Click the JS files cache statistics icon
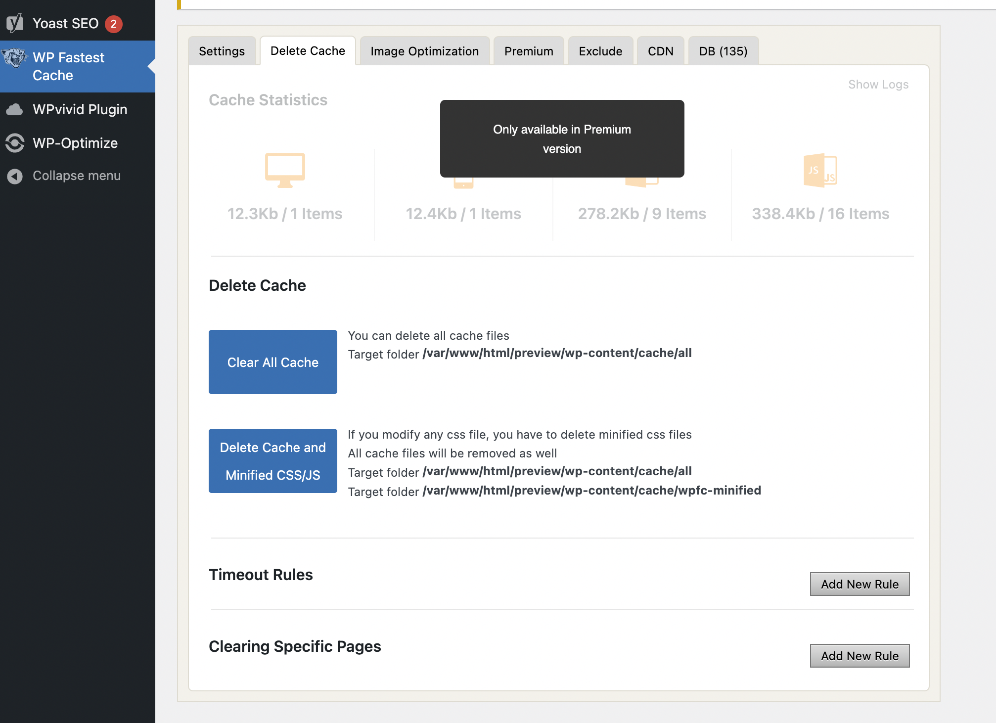 (x=820, y=170)
